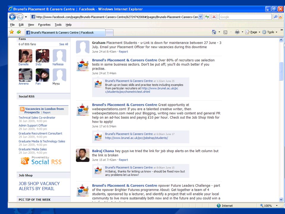The height and width of the screenshot is (214, 285).
Task: Open the Tools gear menu in command bar
Action: [x=270, y=32]
